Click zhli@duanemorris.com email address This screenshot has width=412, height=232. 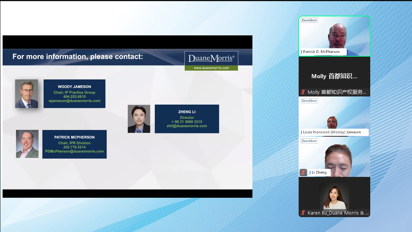[x=187, y=126]
